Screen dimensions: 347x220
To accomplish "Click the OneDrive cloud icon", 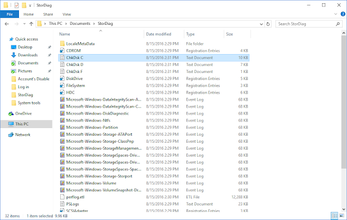I will (x=11, y=114).
